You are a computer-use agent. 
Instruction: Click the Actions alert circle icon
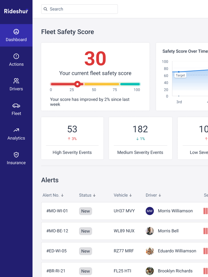point(16,56)
